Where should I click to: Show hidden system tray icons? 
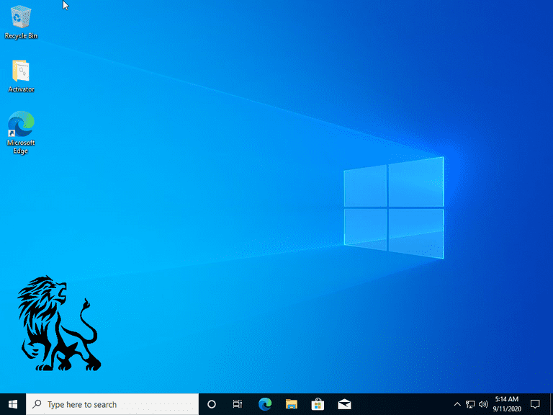[x=457, y=404]
